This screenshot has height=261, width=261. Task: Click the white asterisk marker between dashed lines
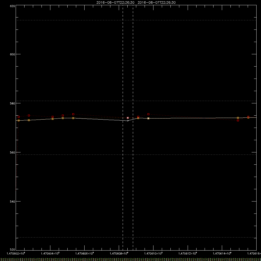128,118
